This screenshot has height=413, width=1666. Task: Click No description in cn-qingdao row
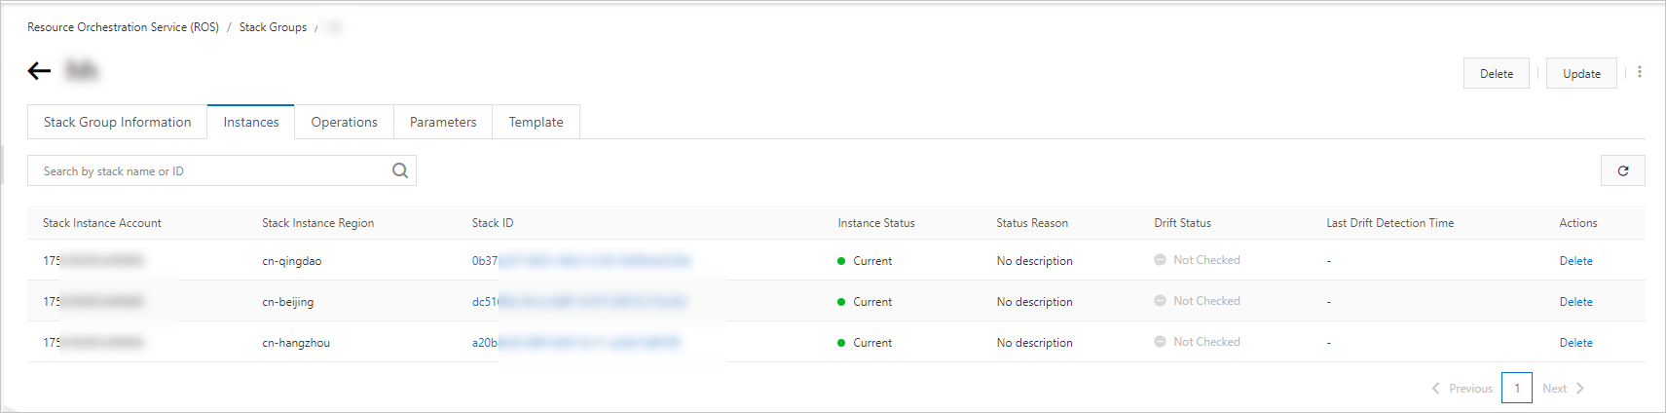[x=1034, y=261]
